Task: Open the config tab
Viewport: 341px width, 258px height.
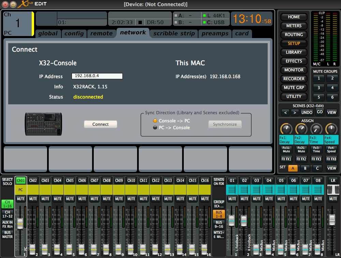Action: [74, 34]
